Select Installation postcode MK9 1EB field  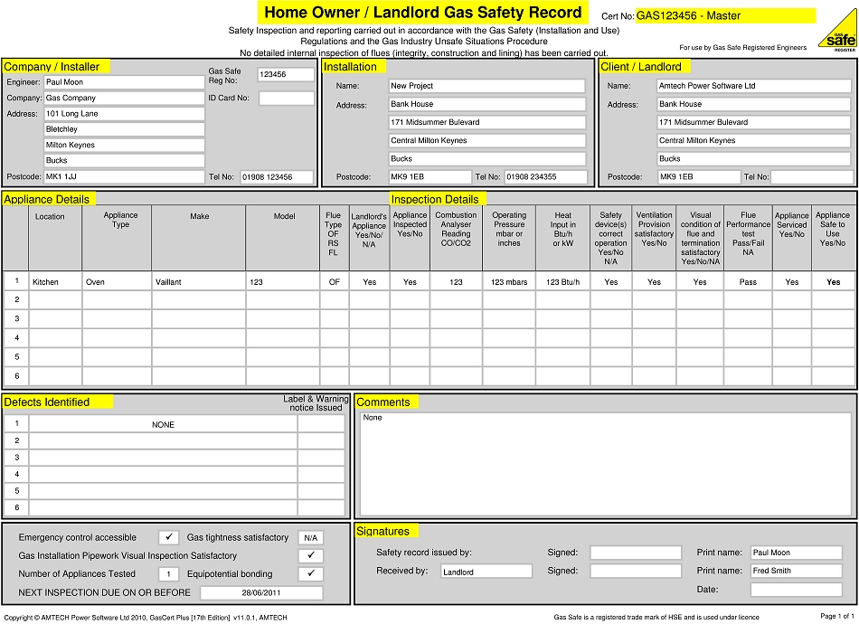[x=430, y=177]
